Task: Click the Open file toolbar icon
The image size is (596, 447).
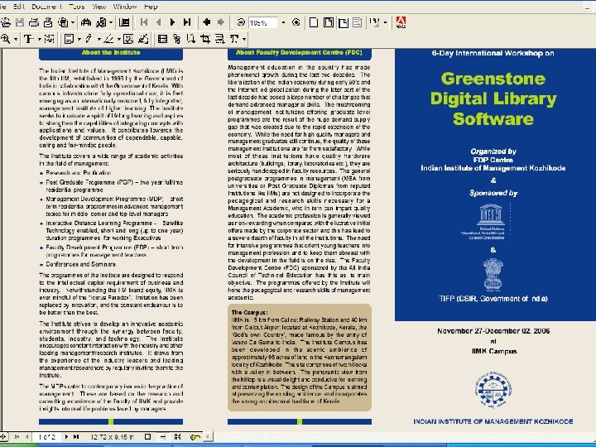Action: click(x=5, y=23)
